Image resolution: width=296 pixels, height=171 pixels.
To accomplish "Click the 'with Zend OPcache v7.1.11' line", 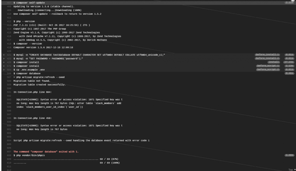I will coord(70,36).
